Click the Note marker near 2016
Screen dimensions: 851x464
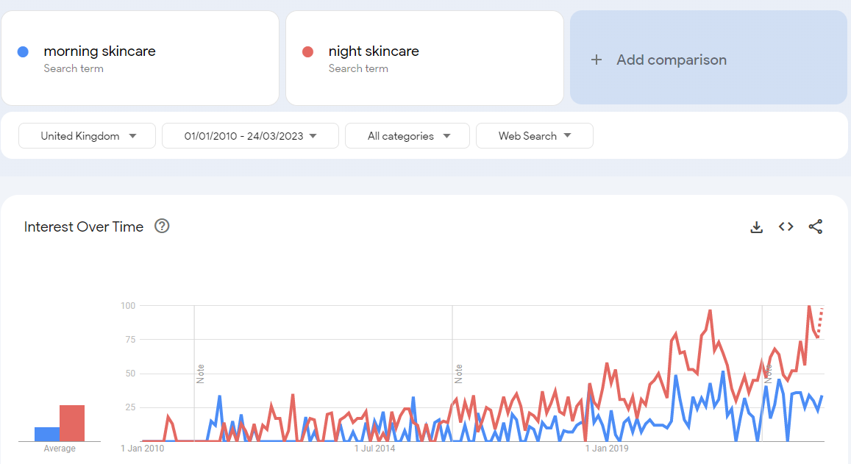458,374
